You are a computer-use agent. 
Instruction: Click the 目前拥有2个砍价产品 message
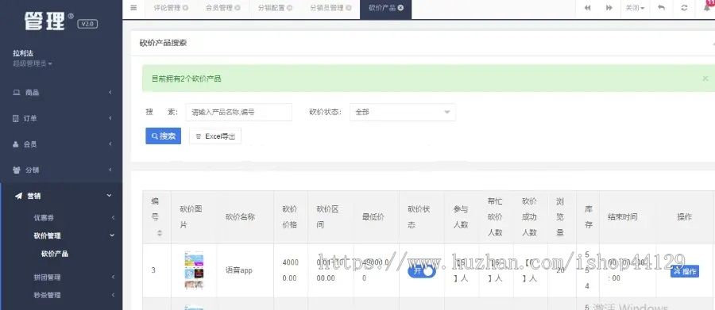187,78
